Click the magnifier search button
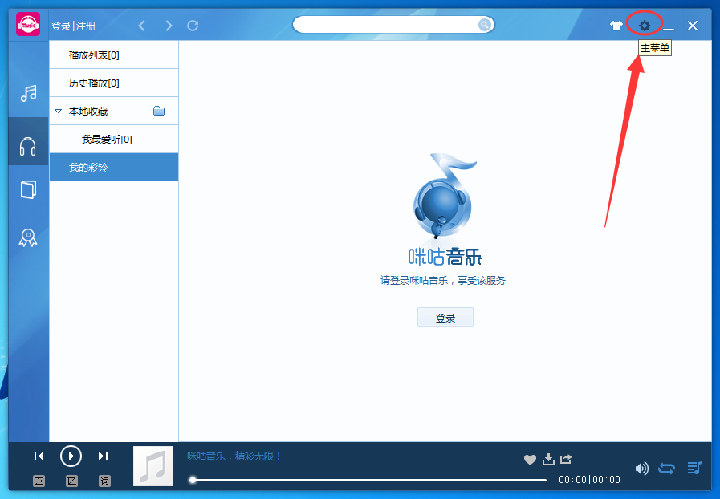Viewport: 720px width, 499px height. (485, 25)
